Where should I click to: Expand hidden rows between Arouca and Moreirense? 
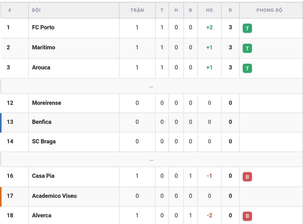tap(151, 86)
